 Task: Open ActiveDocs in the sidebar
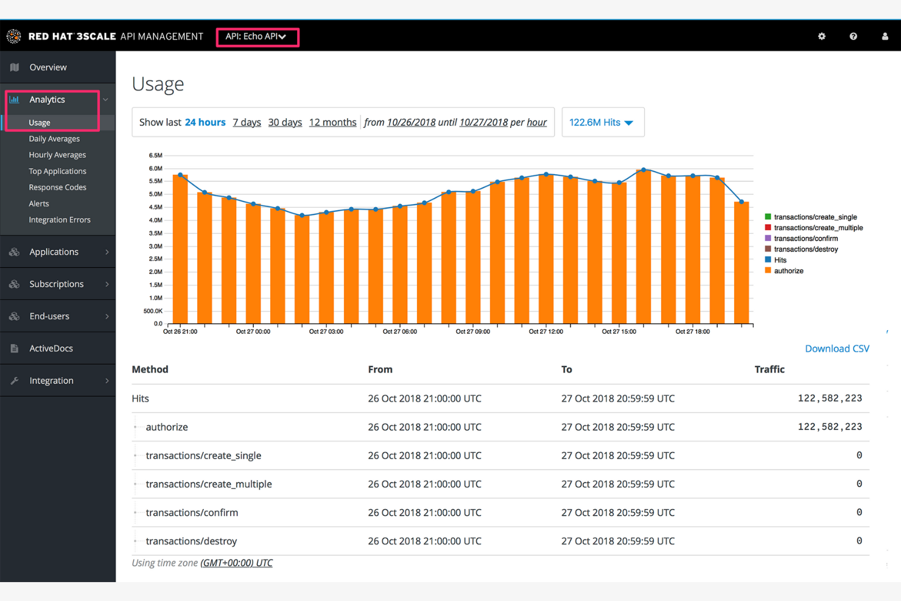coord(51,349)
